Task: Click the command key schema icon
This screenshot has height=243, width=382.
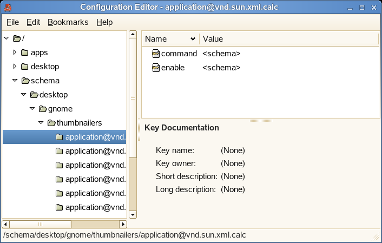Action: 156,54
